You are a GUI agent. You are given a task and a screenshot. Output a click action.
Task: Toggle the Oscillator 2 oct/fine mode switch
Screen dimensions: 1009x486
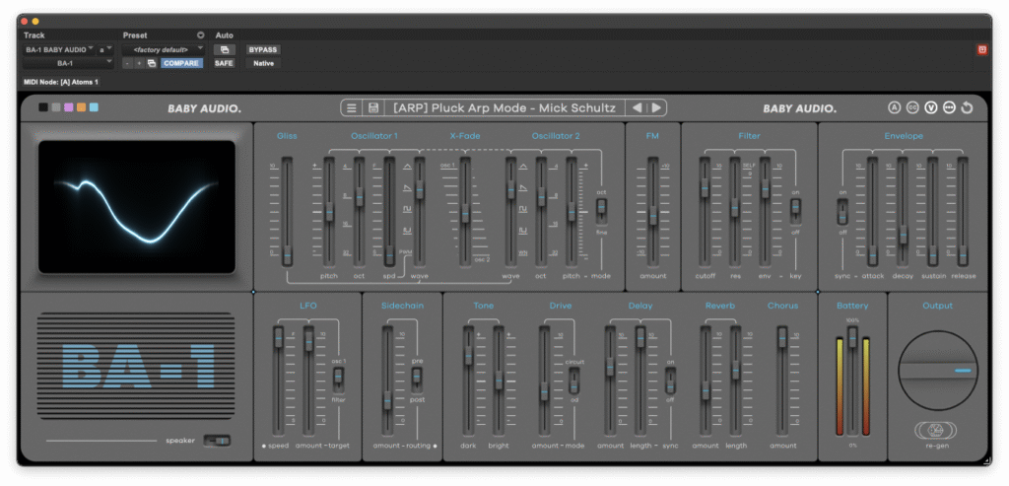click(602, 210)
